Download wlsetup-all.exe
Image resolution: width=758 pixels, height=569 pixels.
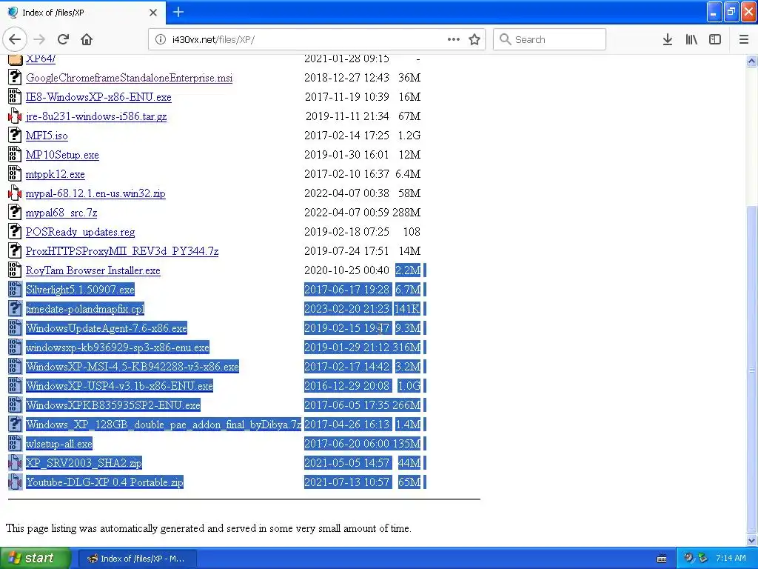pyautogui.click(x=59, y=443)
